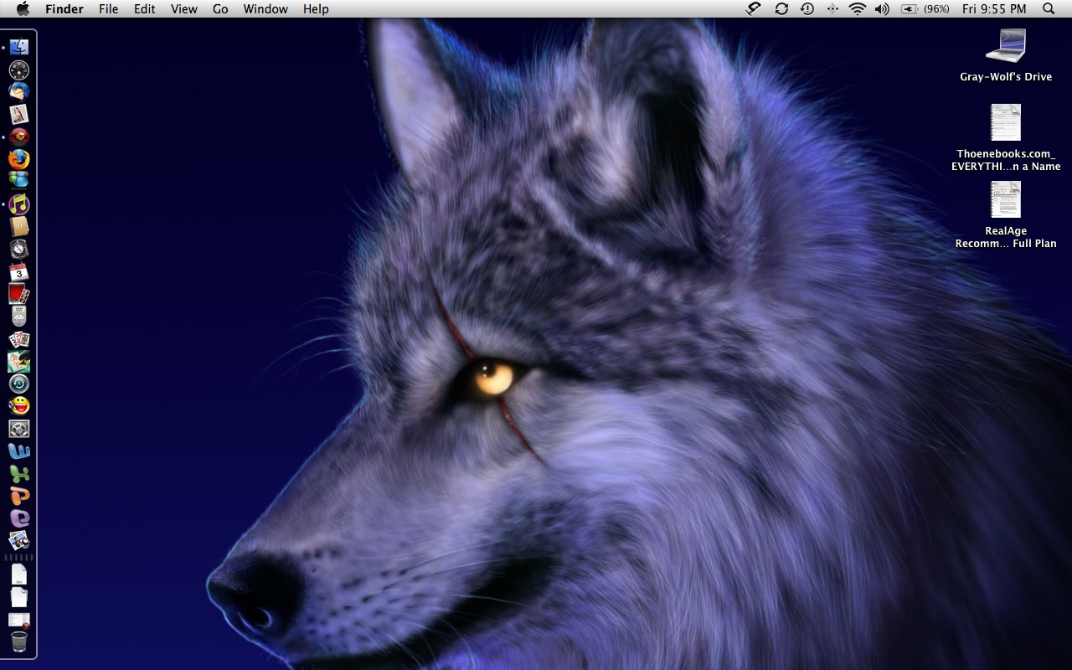Click the dark compass icon in dock

tap(19, 249)
